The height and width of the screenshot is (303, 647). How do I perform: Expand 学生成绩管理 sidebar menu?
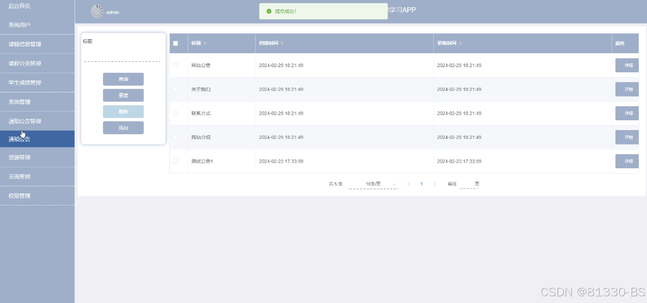click(37, 83)
